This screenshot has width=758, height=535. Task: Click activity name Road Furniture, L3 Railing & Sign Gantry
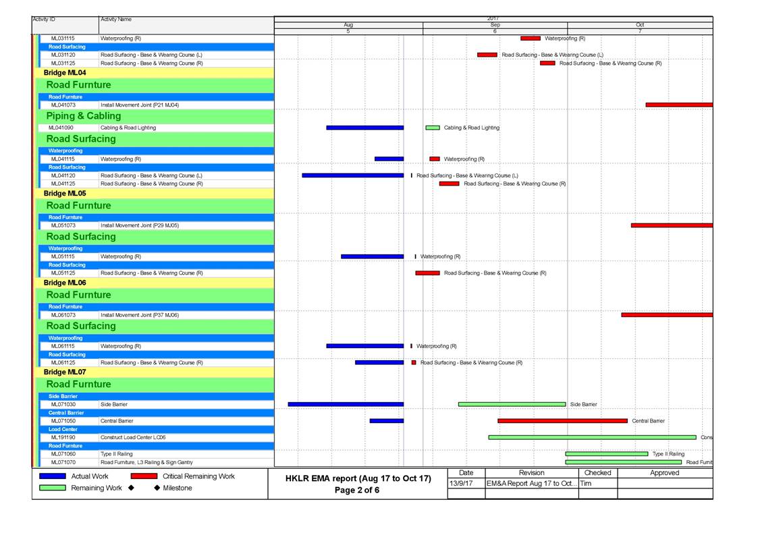pyautogui.click(x=146, y=462)
